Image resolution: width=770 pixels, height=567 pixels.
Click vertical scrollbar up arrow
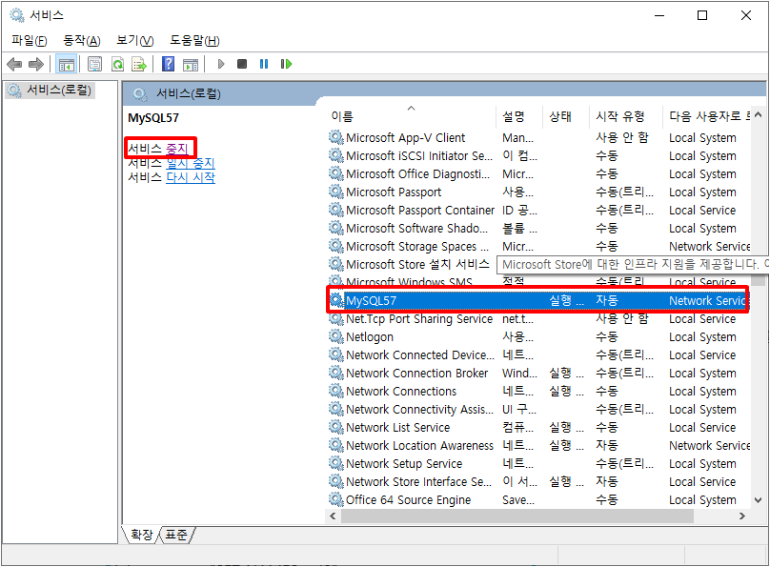click(759, 115)
